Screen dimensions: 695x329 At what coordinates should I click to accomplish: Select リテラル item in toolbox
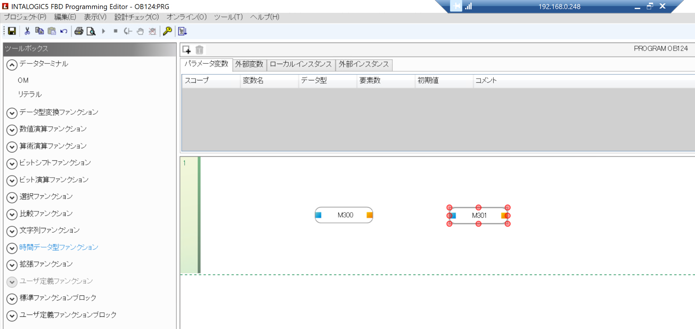pyautogui.click(x=30, y=94)
